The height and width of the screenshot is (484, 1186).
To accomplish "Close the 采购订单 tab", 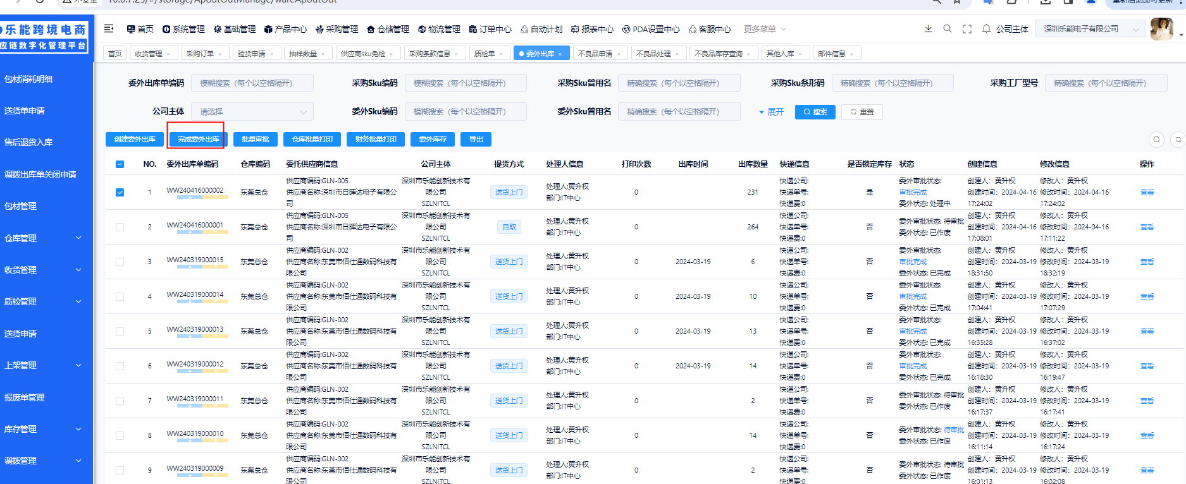I will click(219, 54).
